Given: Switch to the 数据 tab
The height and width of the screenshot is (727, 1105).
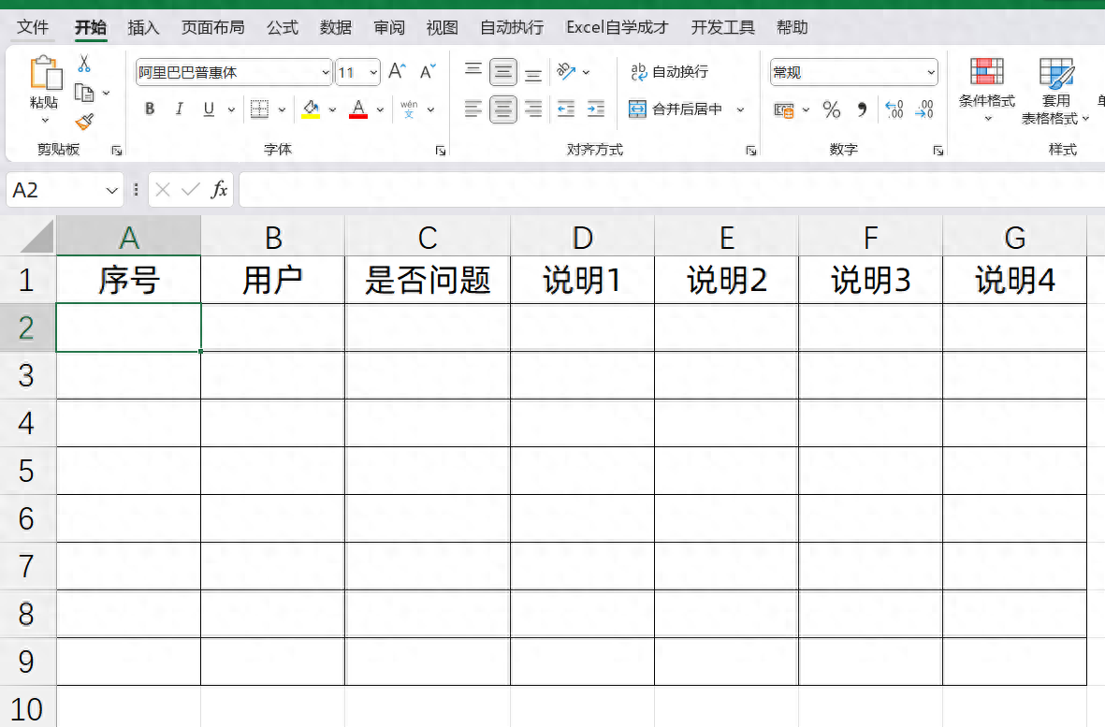Looking at the screenshot, I should pyautogui.click(x=336, y=27).
